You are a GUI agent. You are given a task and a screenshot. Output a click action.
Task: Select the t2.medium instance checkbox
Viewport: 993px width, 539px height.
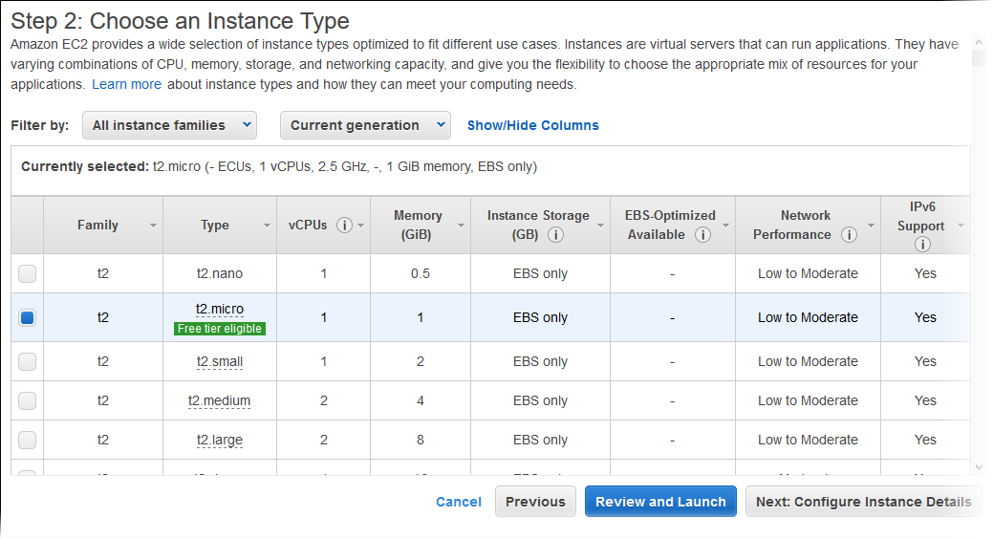point(28,400)
